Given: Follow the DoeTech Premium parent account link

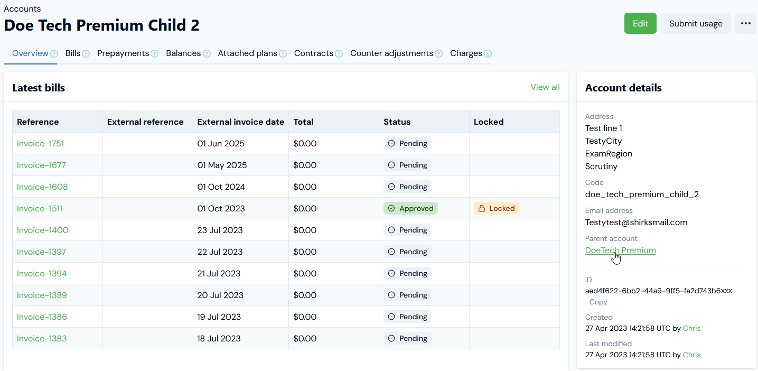Looking at the screenshot, I should pos(620,251).
